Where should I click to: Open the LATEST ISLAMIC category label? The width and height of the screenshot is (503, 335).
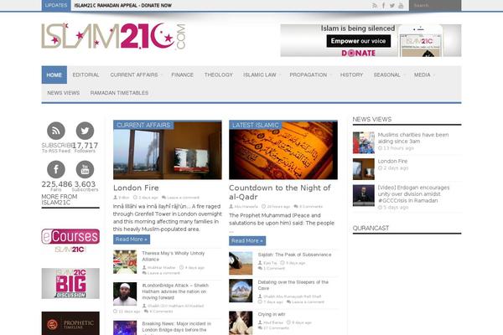(256, 125)
